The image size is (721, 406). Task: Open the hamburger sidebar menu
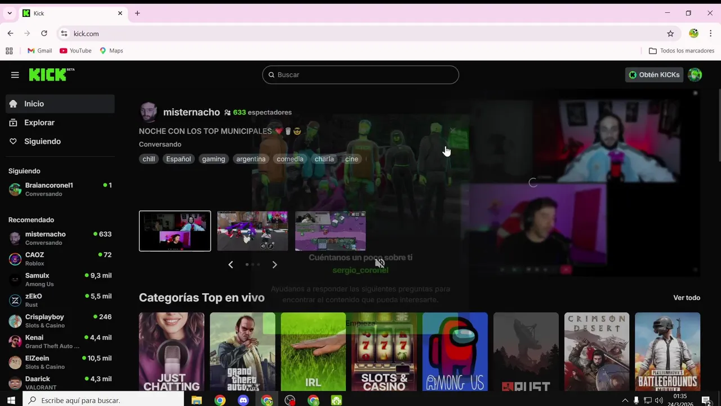15,74
